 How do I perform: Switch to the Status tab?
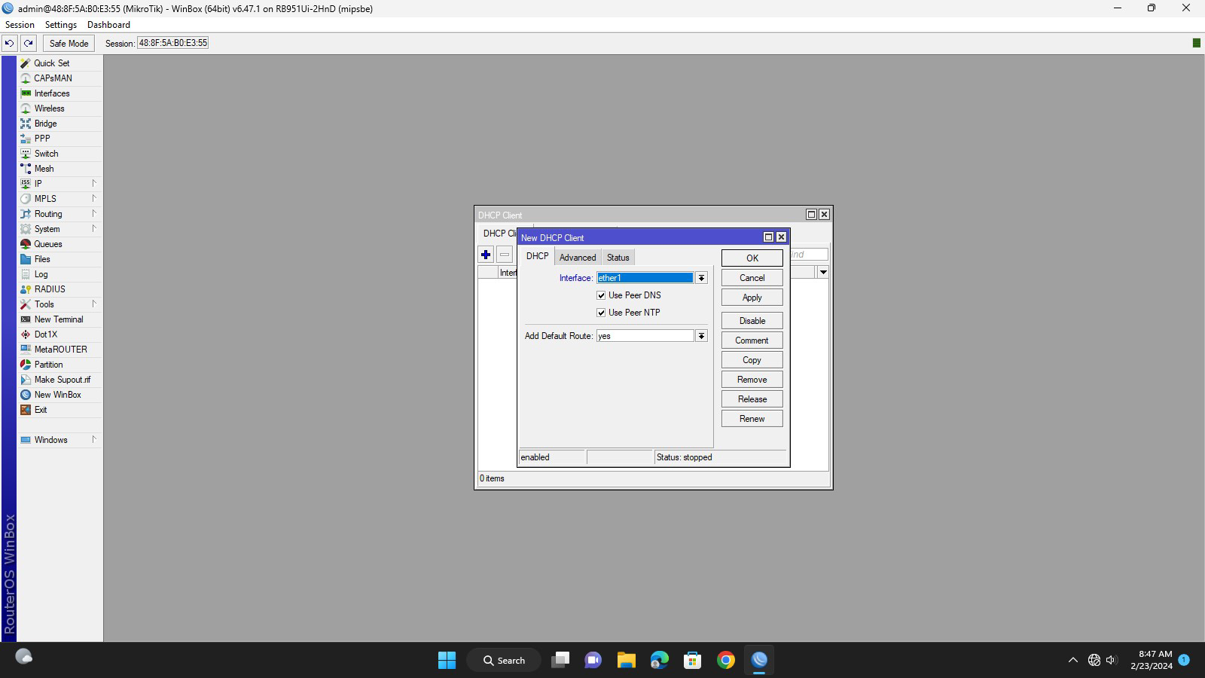click(x=618, y=258)
